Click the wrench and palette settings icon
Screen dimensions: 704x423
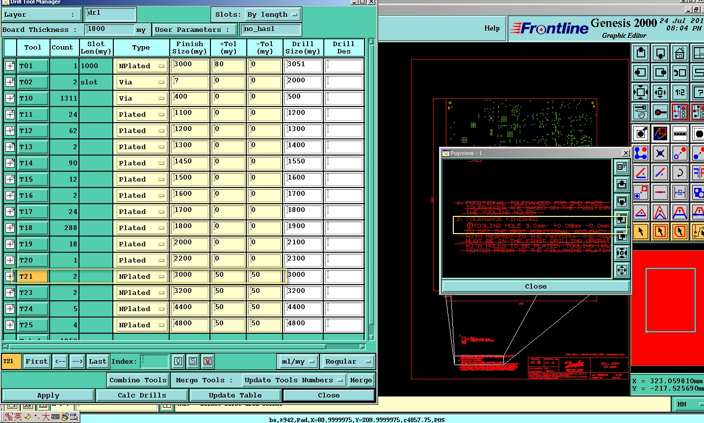point(641,112)
